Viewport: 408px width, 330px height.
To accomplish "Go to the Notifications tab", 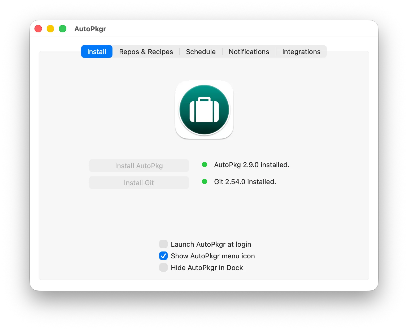I will tap(249, 51).
